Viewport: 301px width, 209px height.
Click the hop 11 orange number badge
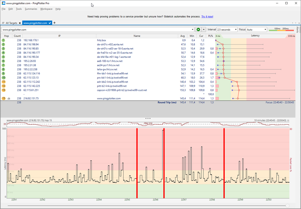point(3,82)
